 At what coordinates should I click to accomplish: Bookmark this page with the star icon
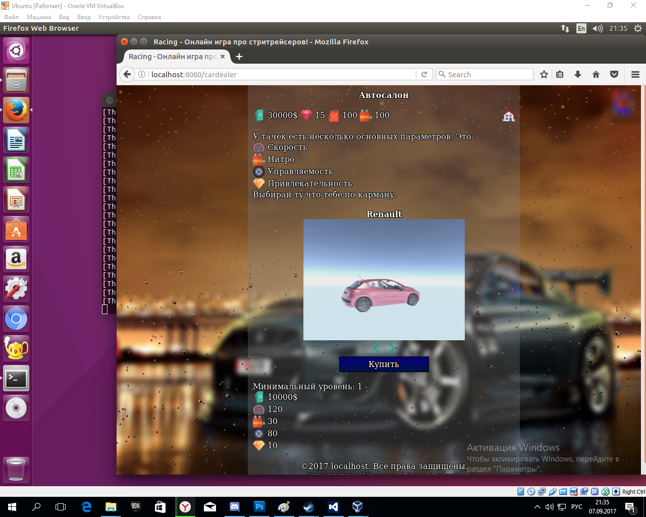[544, 74]
